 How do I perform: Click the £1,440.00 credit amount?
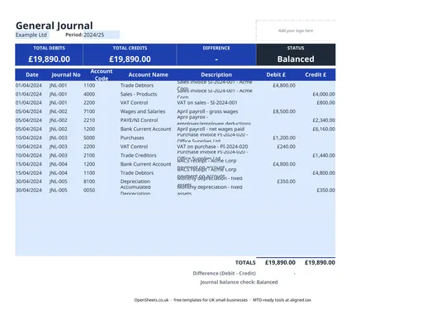324,155
